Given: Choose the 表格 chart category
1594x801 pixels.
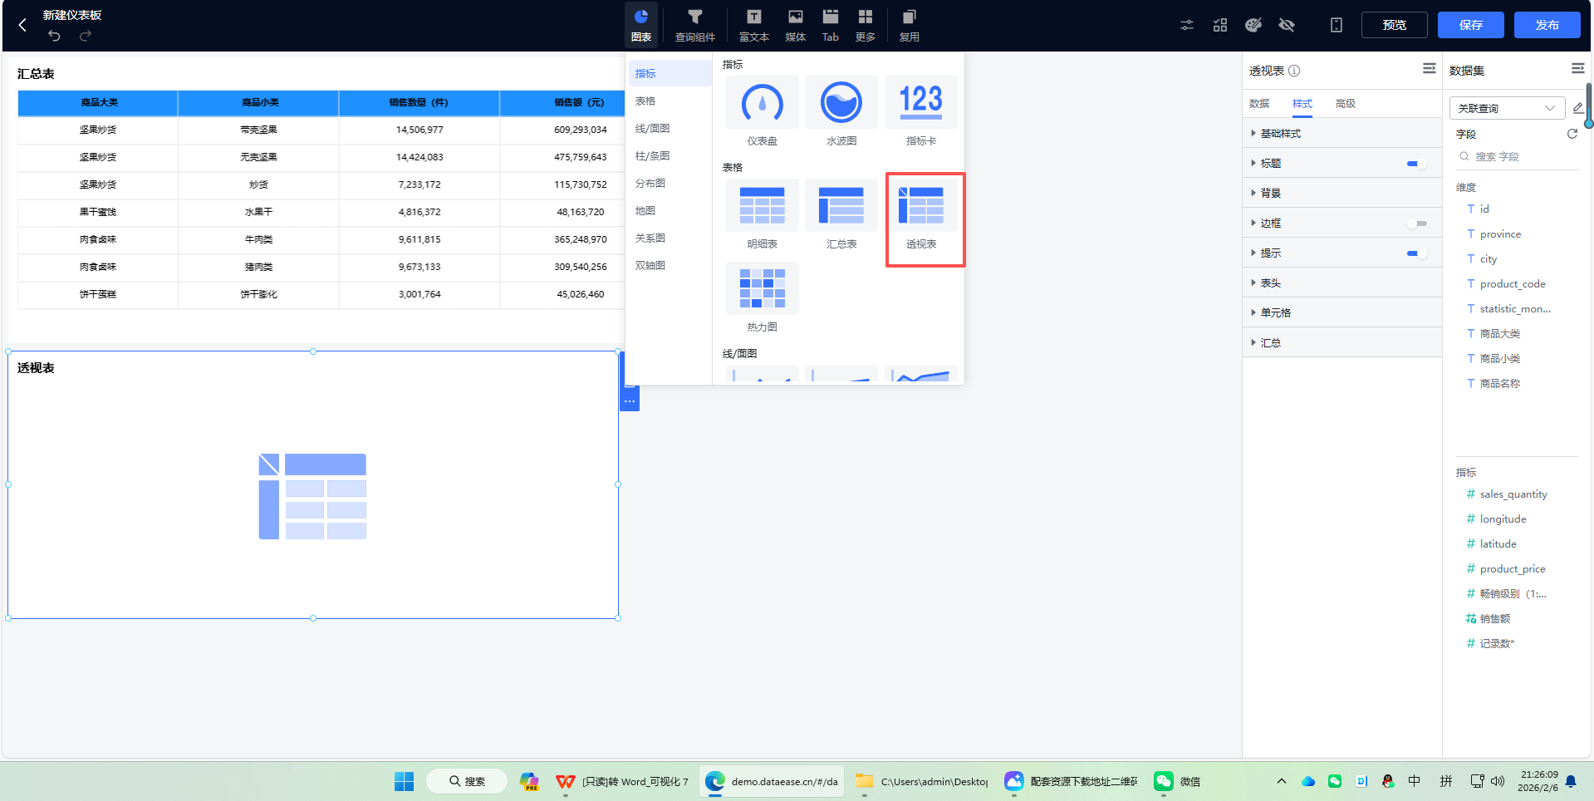Looking at the screenshot, I should [669, 101].
